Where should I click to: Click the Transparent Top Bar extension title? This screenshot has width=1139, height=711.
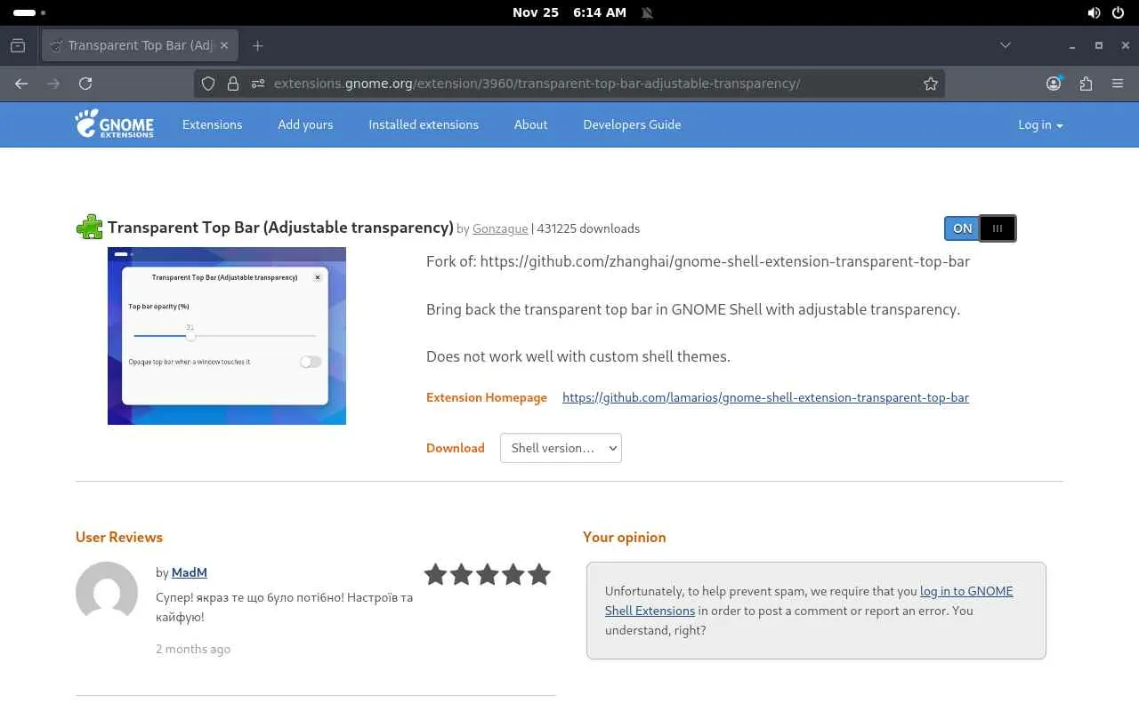coord(280,228)
